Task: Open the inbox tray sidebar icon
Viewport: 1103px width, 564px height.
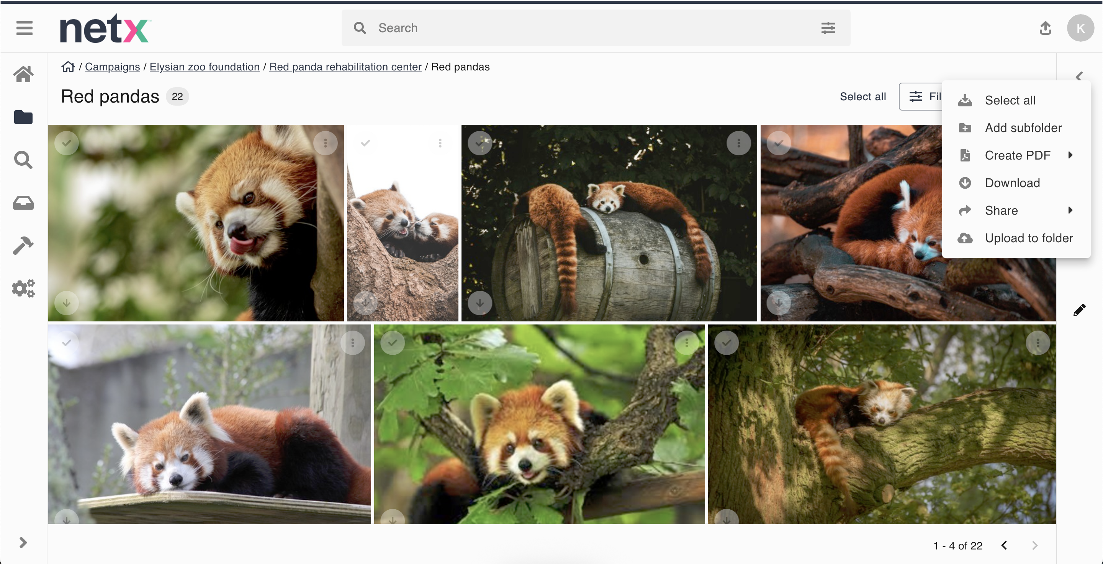Action: (23, 203)
